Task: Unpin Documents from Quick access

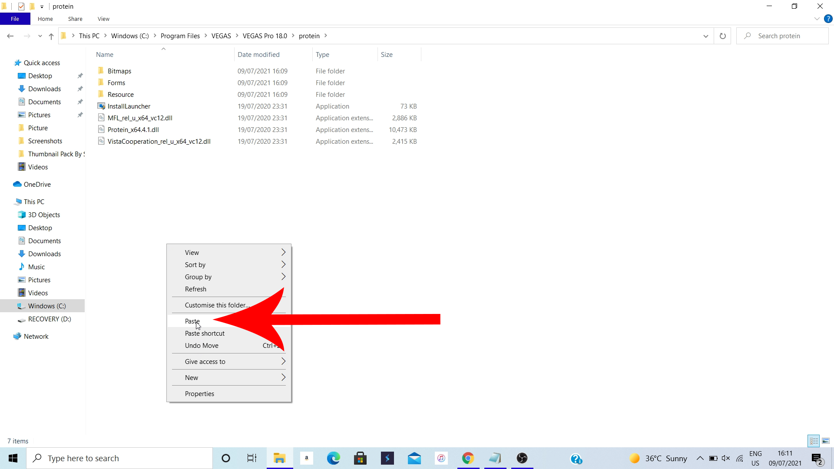Action: pos(80,102)
